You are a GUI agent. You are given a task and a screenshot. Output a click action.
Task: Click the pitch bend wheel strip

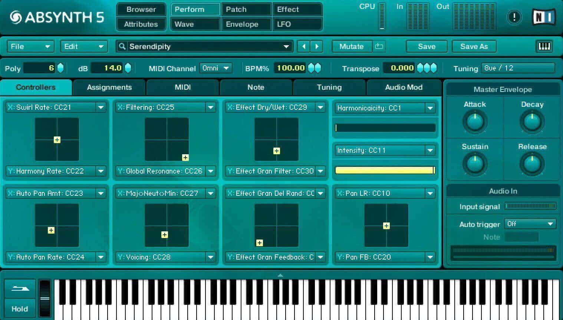click(45, 298)
